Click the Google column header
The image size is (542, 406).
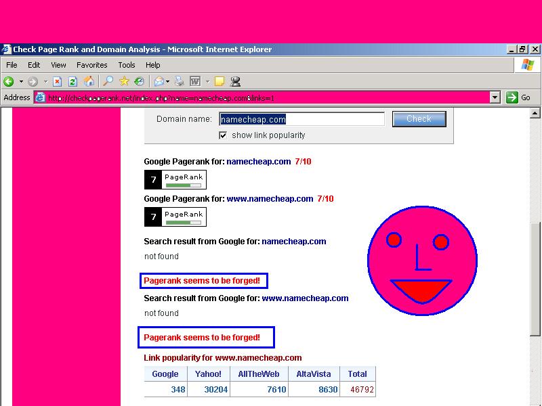point(165,374)
